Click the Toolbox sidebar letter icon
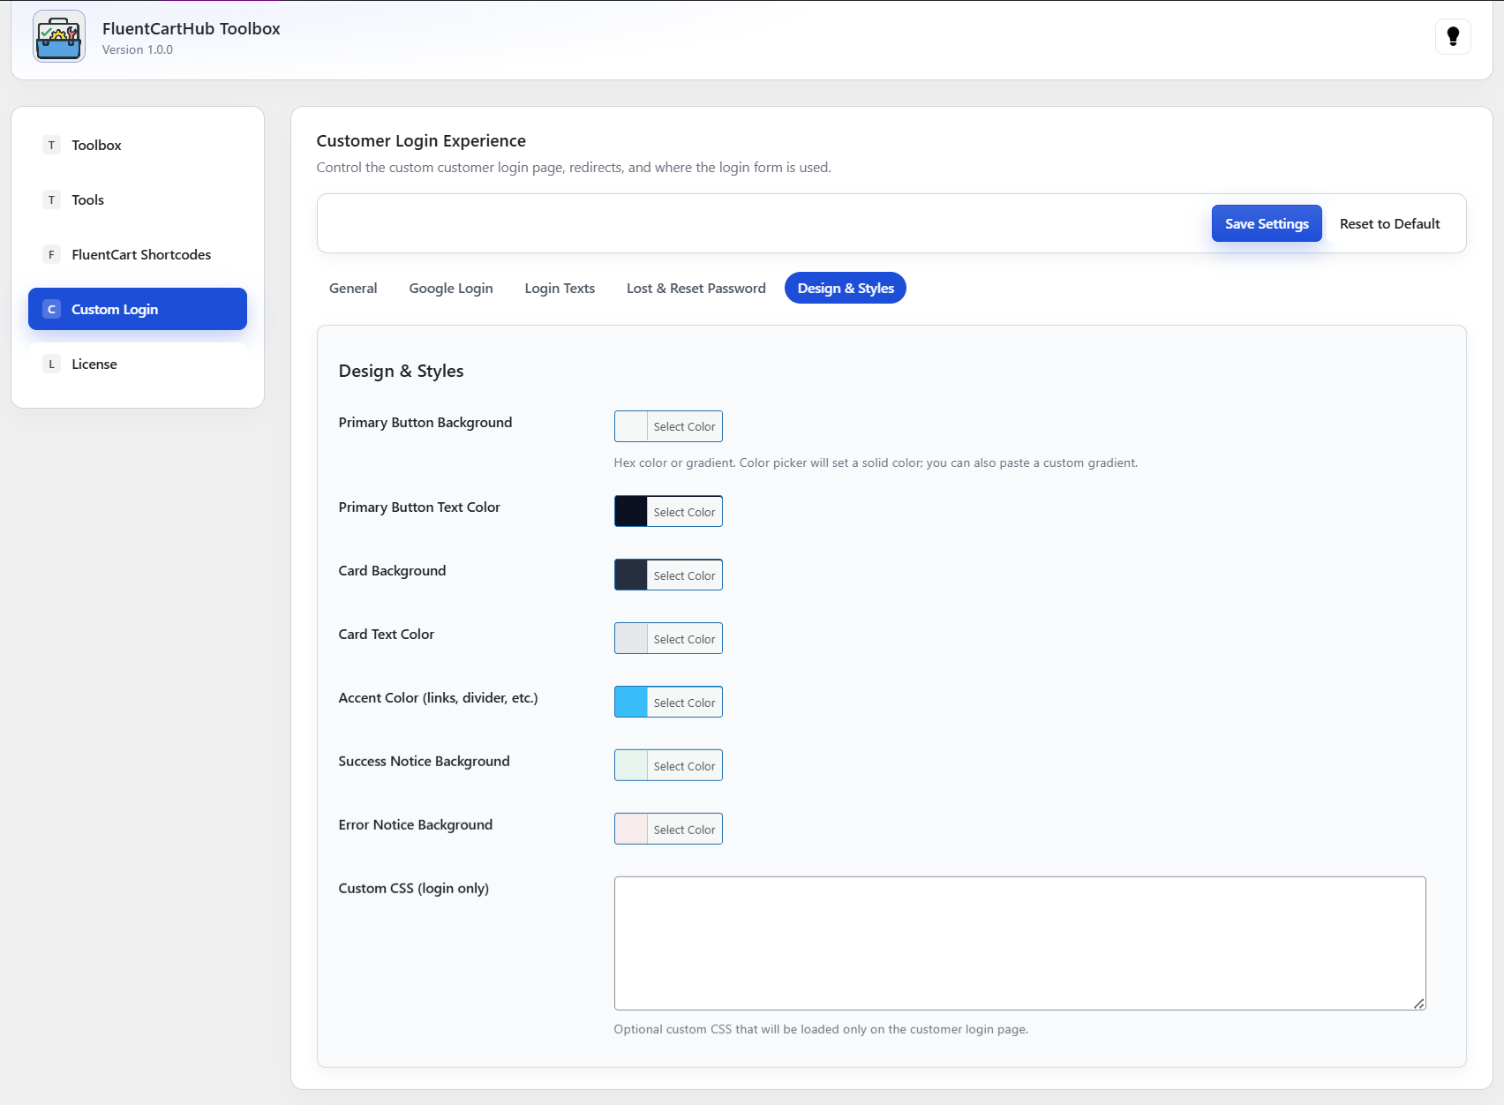The width and height of the screenshot is (1504, 1105). (x=51, y=146)
